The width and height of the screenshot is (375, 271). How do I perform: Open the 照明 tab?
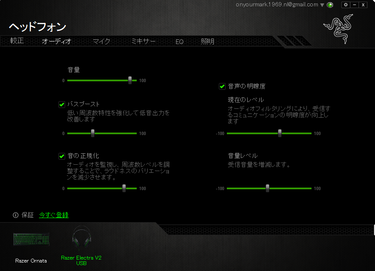207,41
